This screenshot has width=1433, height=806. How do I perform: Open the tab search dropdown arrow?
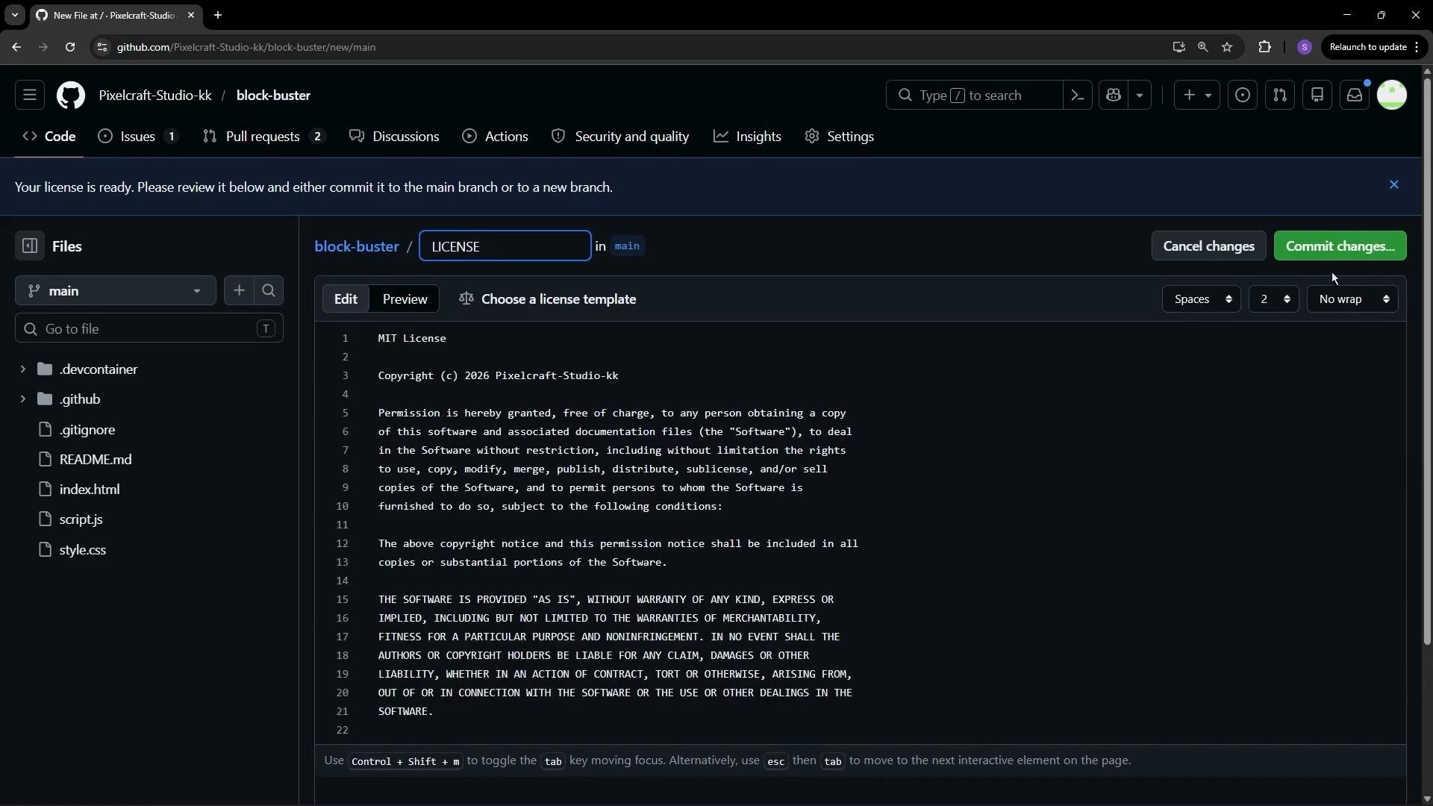pyautogui.click(x=14, y=15)
